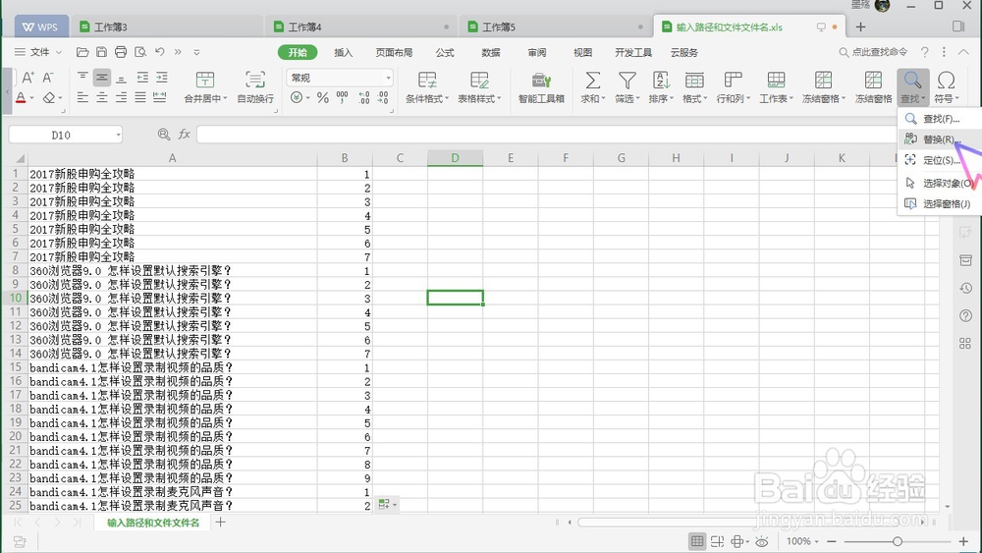Open the 符号 symbol button
This screenshot has height=553, width=982.
pyautogui.click(x=946, y=87)
